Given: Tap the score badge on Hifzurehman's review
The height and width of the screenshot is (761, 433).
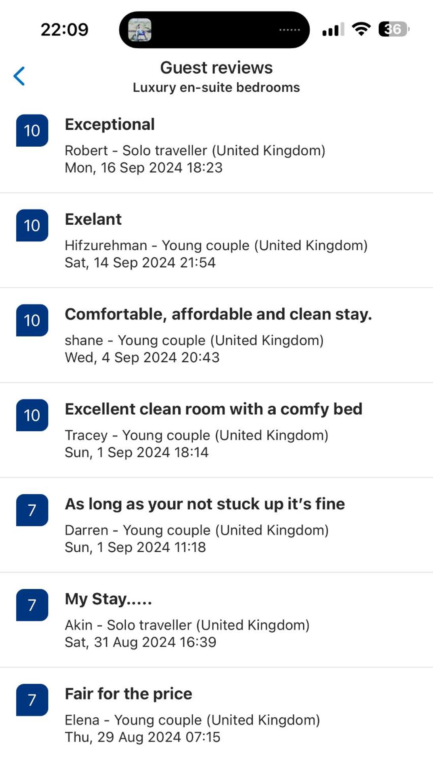Looking at the screenshot, I should pos(32,225).
